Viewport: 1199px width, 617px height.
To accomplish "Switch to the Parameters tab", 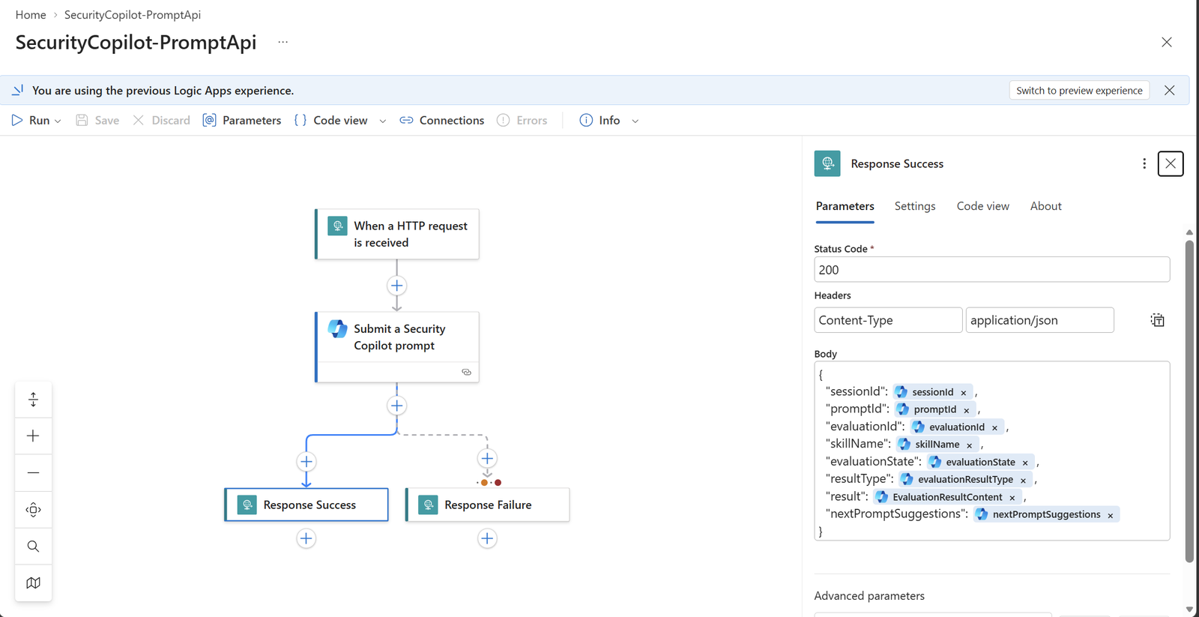I will click(x=845, y=206).
